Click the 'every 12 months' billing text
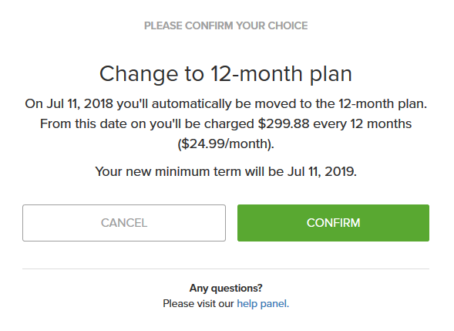Image resolution: width=454 pixels, height=331 pixels. point(362,123)
